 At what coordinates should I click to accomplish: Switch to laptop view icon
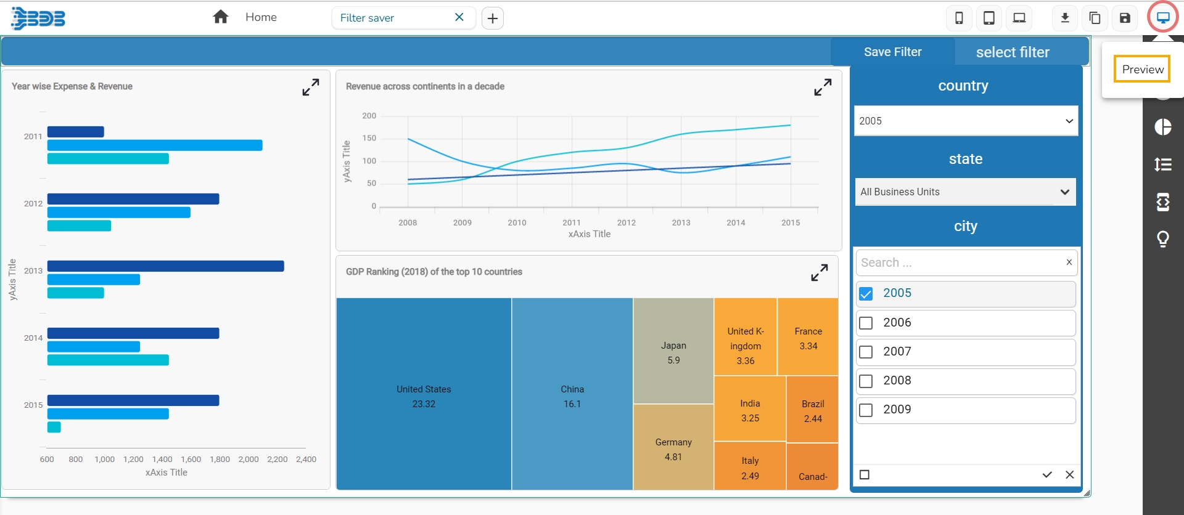1019,18
